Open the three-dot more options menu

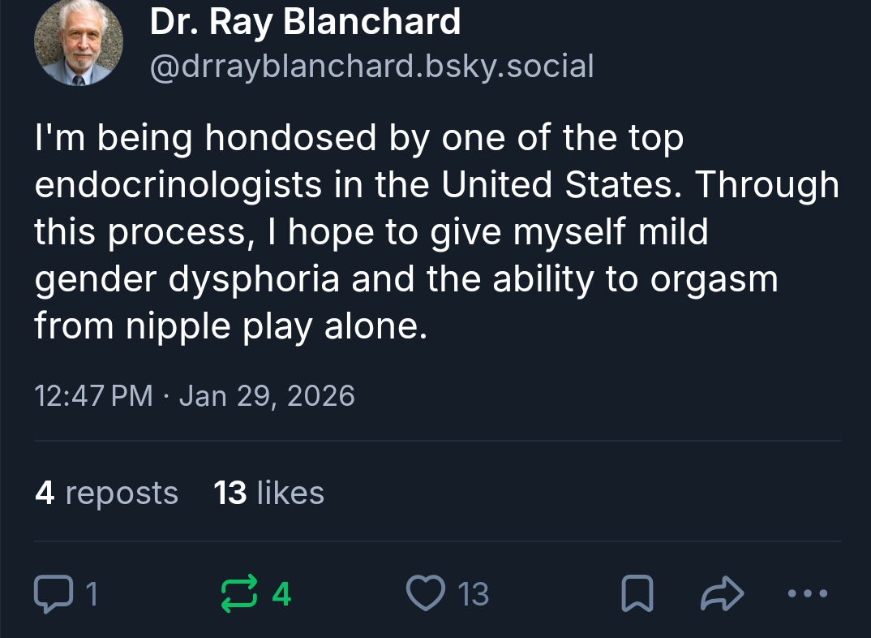(809, 594)
